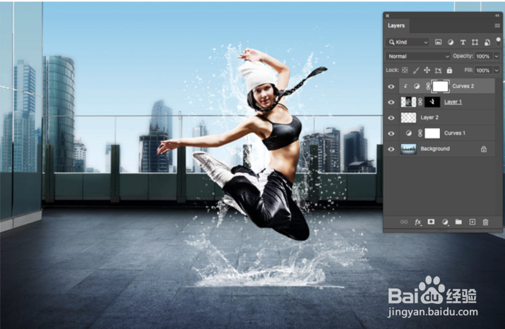Screen dimensions: 505x329
Task: Create new fill or adjustment layer icon
Action: [x=445, y=222]
